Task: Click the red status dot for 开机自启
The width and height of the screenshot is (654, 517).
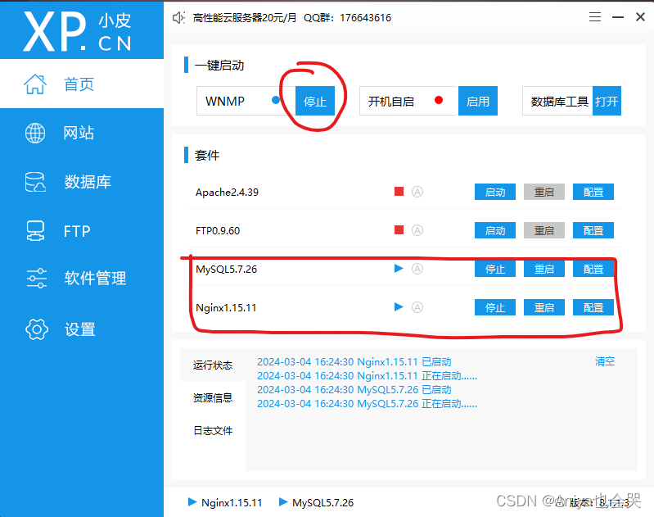Action: point(439,100)
